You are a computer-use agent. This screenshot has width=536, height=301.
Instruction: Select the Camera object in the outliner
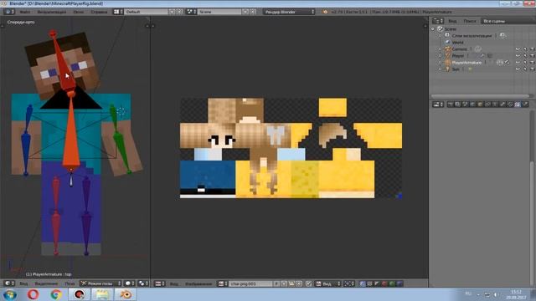pyautogui.click(x=460, y=49)
